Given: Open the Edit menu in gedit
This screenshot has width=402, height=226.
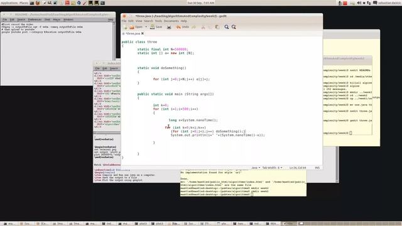Looking at the screenshot, I should point(131,21).
